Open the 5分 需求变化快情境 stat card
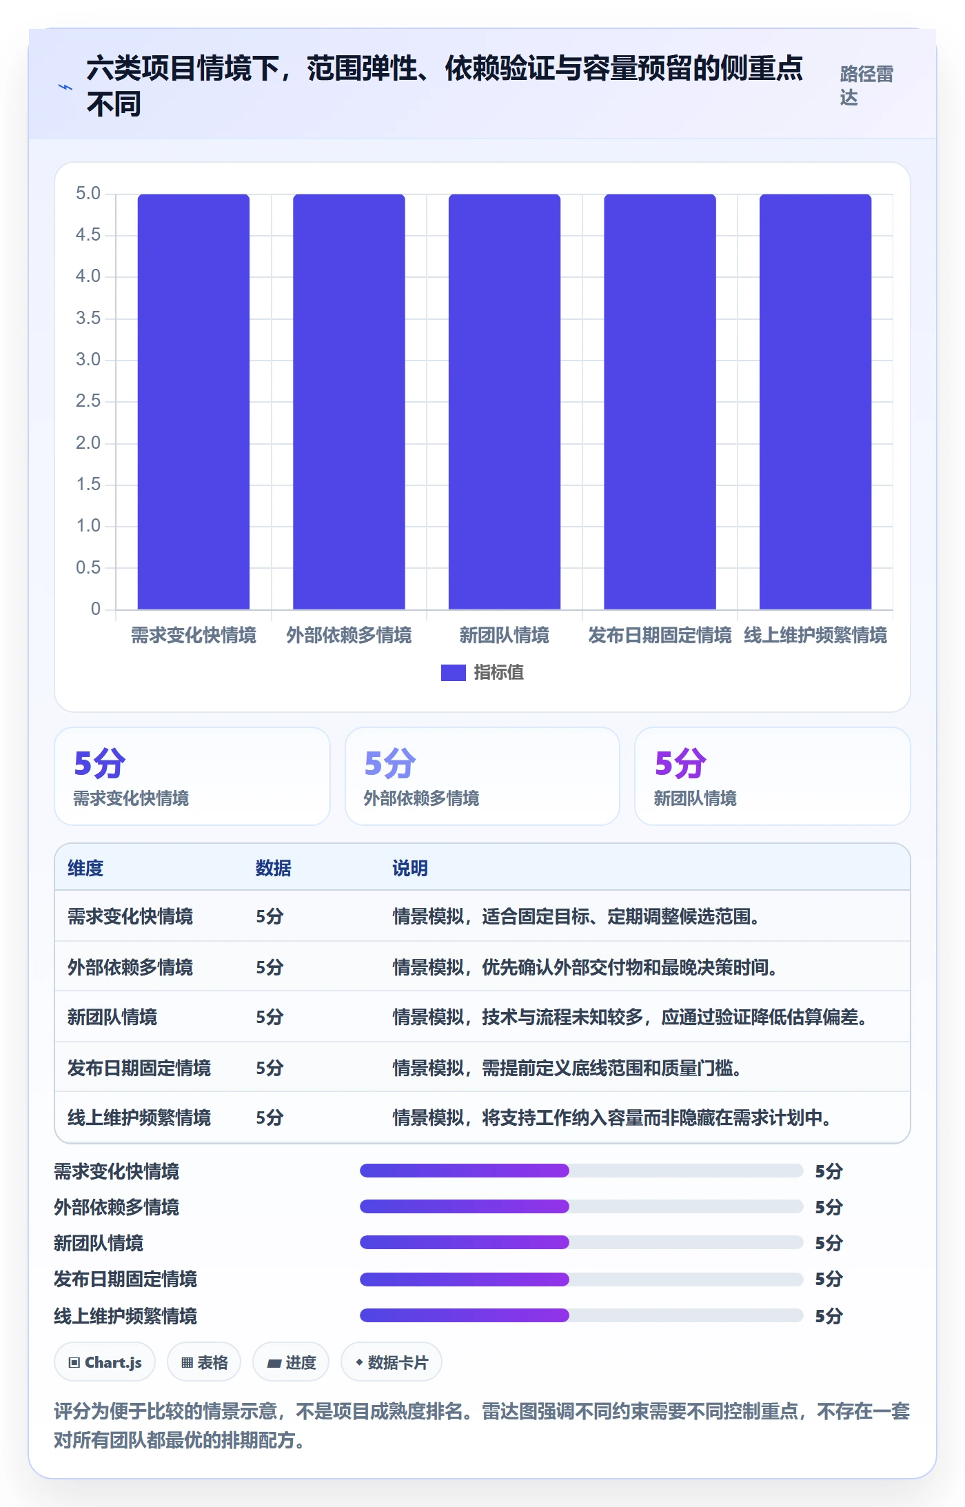 [x=192, y=776]
